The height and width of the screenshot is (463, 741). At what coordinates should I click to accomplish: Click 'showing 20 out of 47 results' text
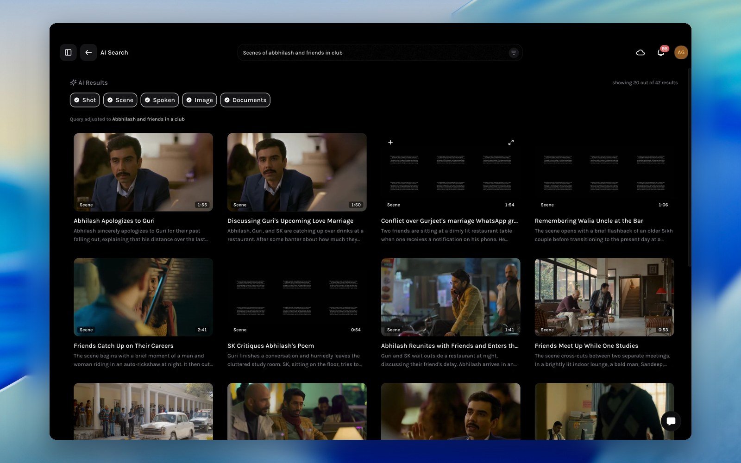click(x=645, y=83)
